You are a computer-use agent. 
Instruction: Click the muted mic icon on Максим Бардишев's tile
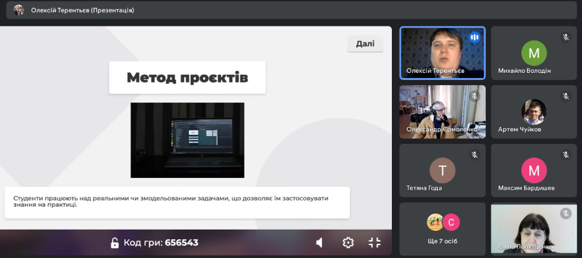click(566, 155)
